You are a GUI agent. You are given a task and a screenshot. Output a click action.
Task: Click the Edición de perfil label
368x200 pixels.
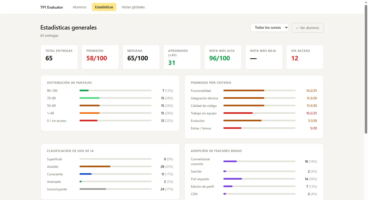point(202,186)
